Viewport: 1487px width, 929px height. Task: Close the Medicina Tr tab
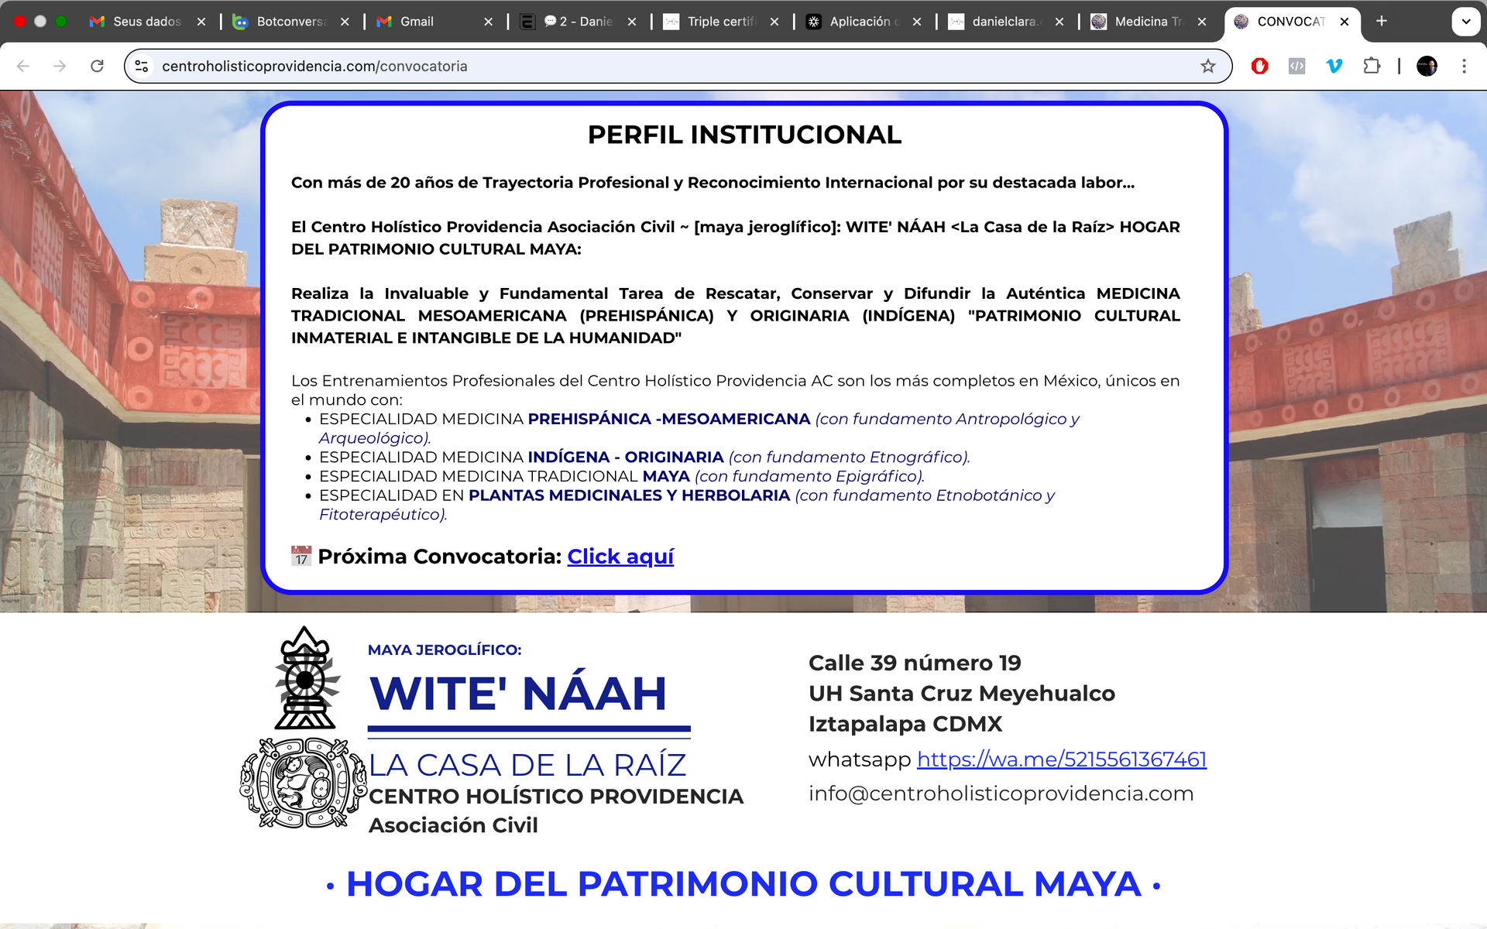(1202, 22)
